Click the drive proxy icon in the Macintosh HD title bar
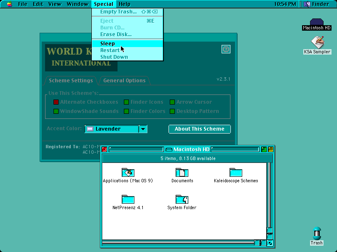The height and width of the screenshot is (252, 337). 169,150
